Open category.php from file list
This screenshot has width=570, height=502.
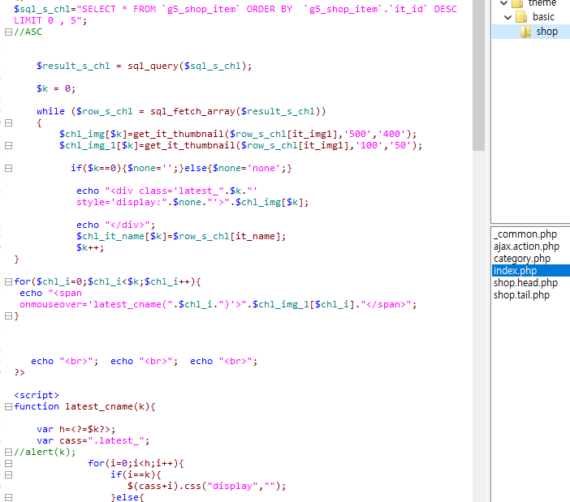click(x=520, y=259)
